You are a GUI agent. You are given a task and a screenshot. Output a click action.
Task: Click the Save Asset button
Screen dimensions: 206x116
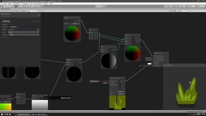tap(4, 11)
